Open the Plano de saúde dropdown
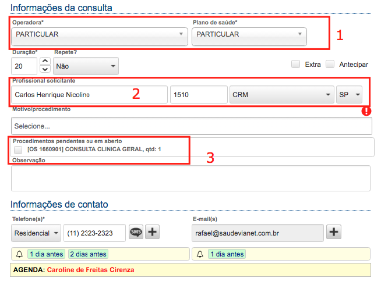 [x=249, y=37]
